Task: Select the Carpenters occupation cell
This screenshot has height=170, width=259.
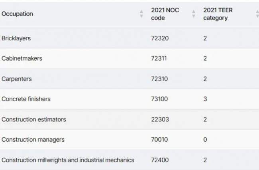Action: tap(17, 79)
